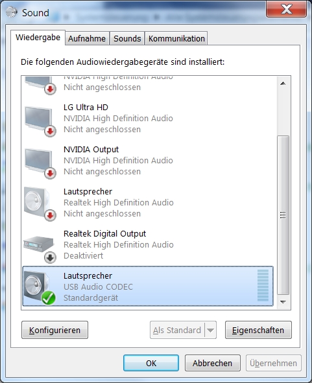Select the Realtek Lautsprecher speaker icon
The height and width of the screenshot is (383, 312).
[39, 205]
